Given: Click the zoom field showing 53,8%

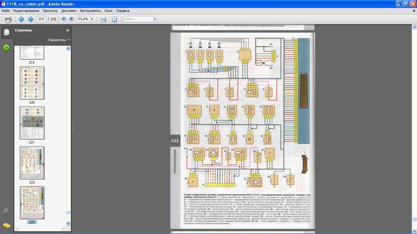Looking at the screenshot, I should (83, 19).
